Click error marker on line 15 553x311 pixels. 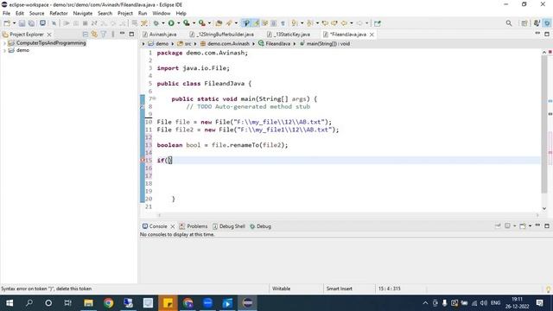pos(143,160)
